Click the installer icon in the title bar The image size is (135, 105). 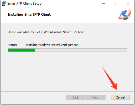[4, 4]
